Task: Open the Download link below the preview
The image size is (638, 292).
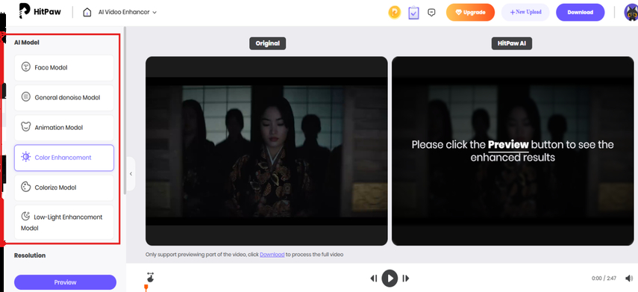Action: click(x=272, y=255)
